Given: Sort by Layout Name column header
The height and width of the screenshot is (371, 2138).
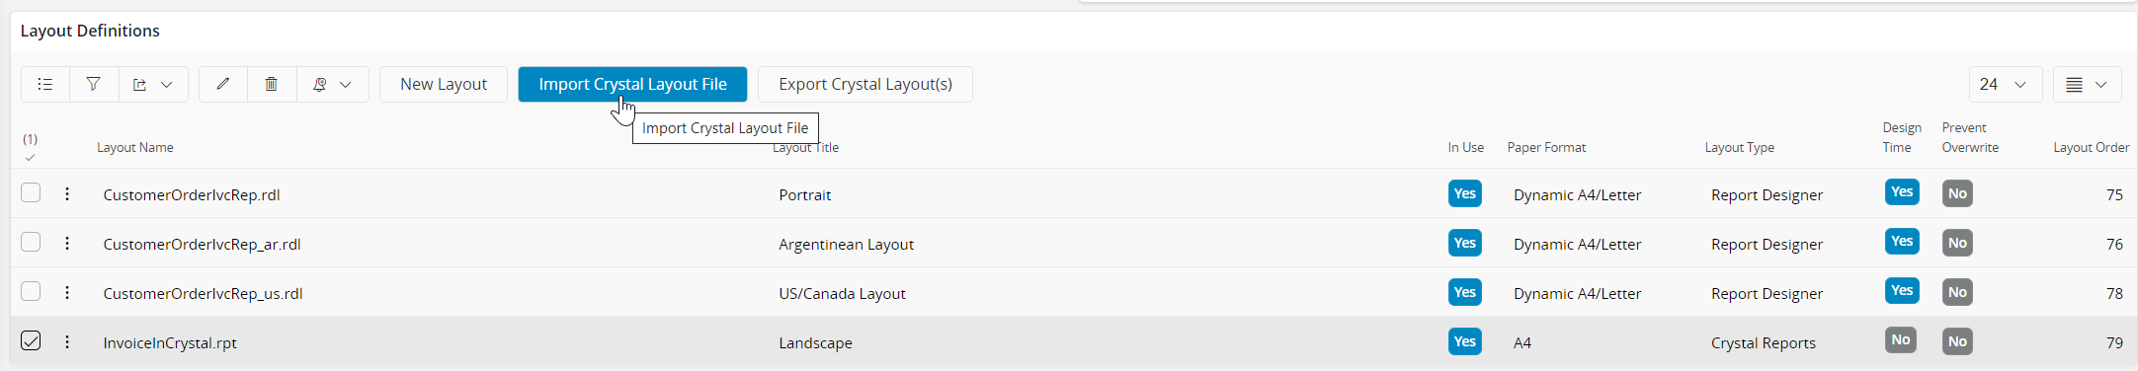Looking at the screenshot, I should pyautogui.click(x=135, y=148).
